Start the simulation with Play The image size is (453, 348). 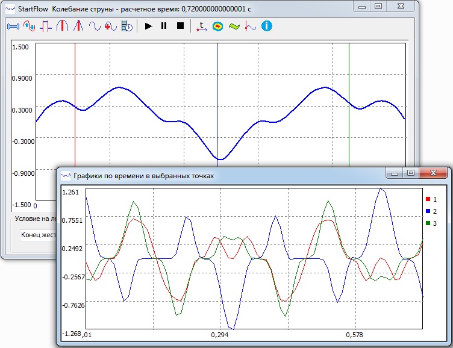point(149,26)
